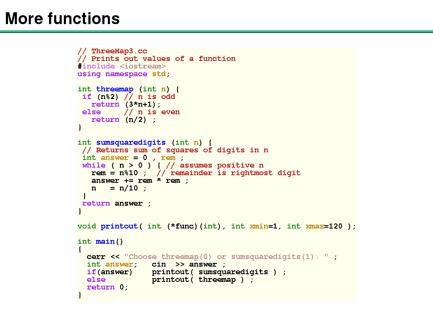Click the green divider line under the title

[x=216, y=31]
